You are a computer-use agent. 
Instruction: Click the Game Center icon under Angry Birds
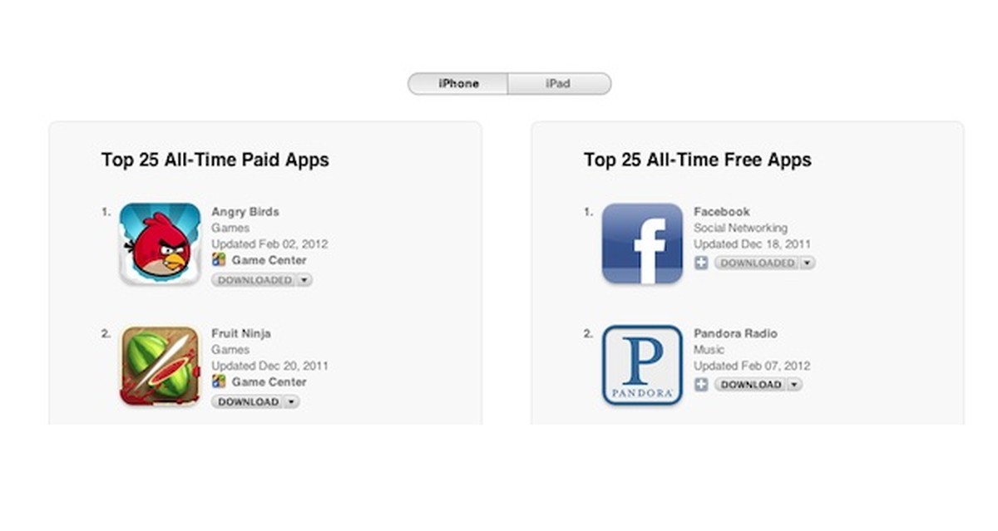[219, 260]
